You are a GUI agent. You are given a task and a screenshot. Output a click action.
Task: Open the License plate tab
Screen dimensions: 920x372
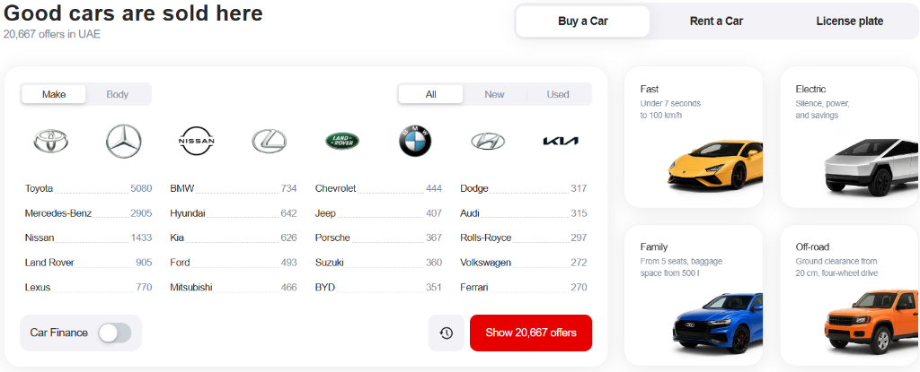(x=850, y=22)
